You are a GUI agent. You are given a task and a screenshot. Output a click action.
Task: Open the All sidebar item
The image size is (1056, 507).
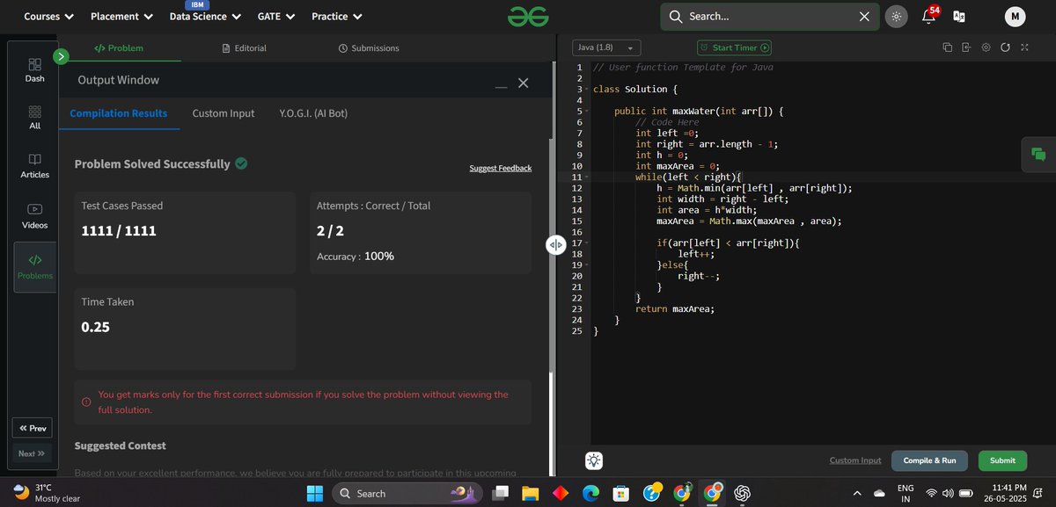pos(34,118)
